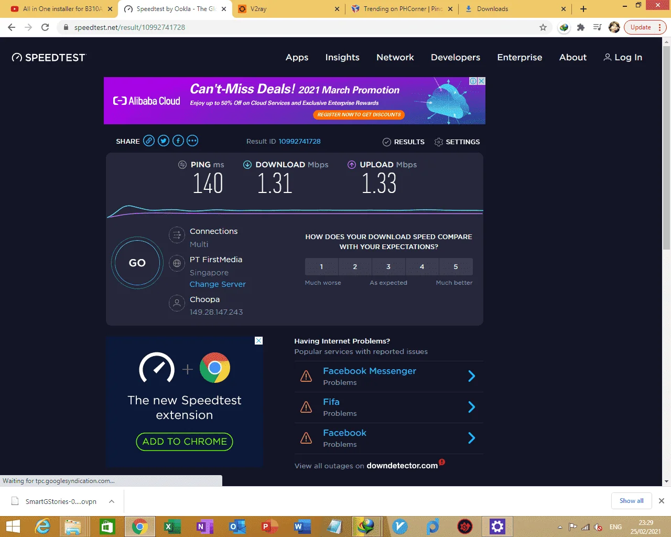Open the Facebook Messenger outage link
Viewport: 671px width, 537px height.
click(370, 371)
